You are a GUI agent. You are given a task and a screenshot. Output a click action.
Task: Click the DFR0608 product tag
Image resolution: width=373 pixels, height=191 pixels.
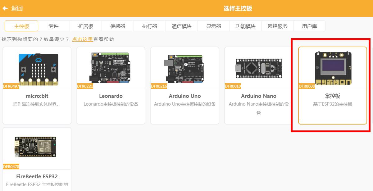(x=307, y=86)
